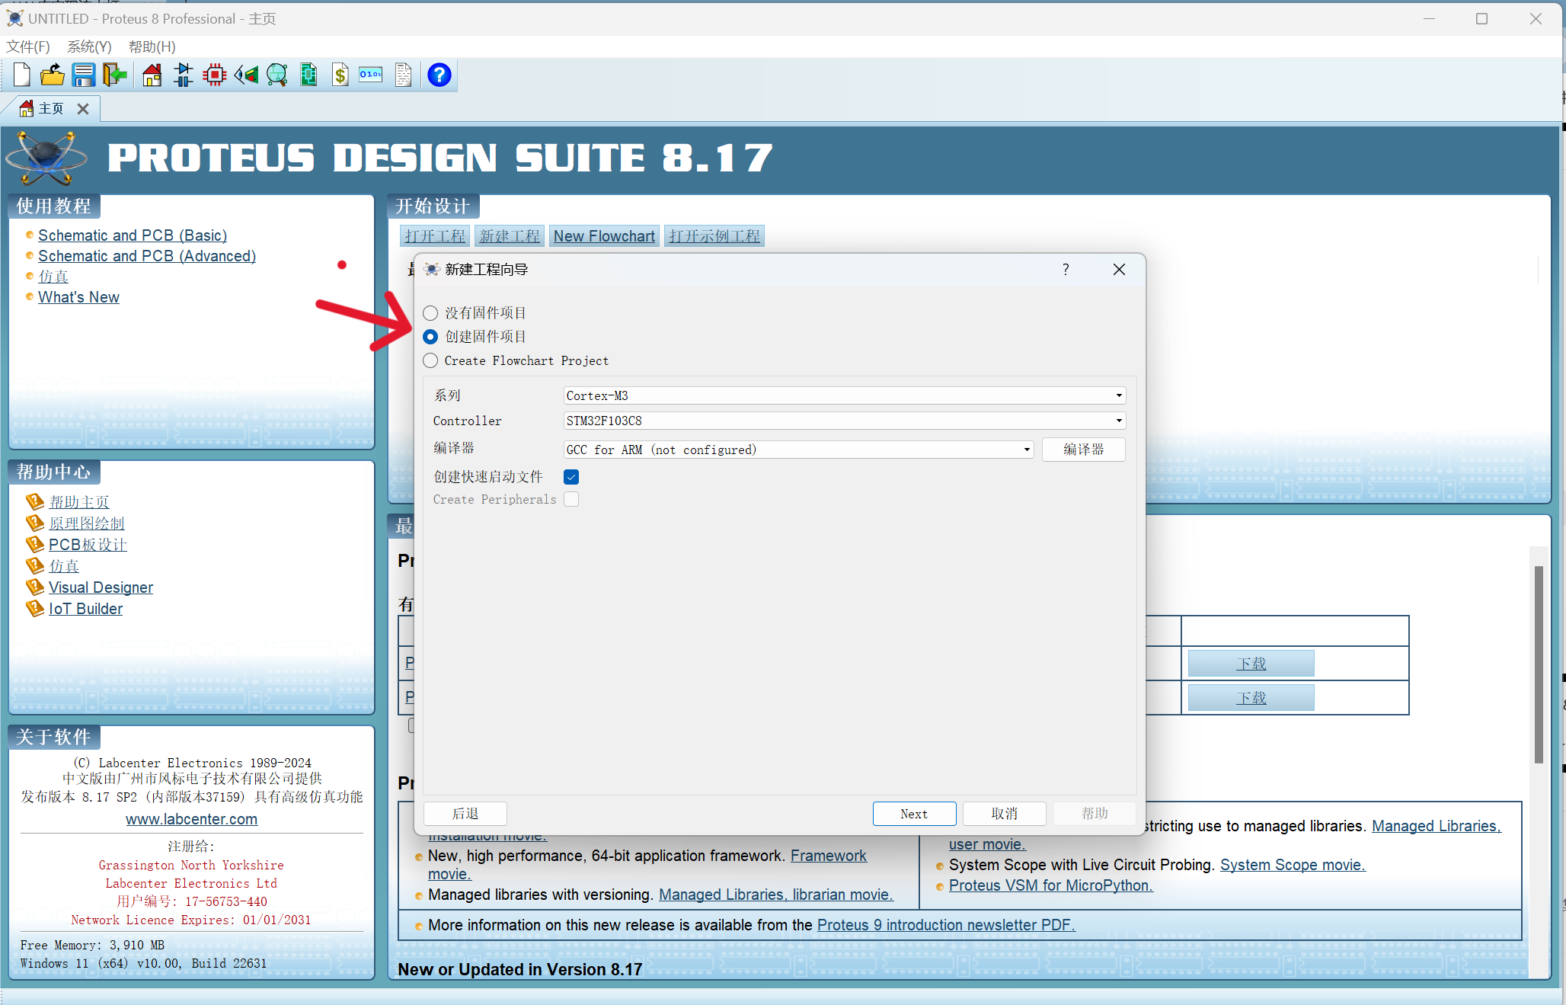The width and height of the screenshot is (1566, 1005).
Task: Select the 没有固件项目 radio option
Action: pyautogui.click(x=430, y=313)
